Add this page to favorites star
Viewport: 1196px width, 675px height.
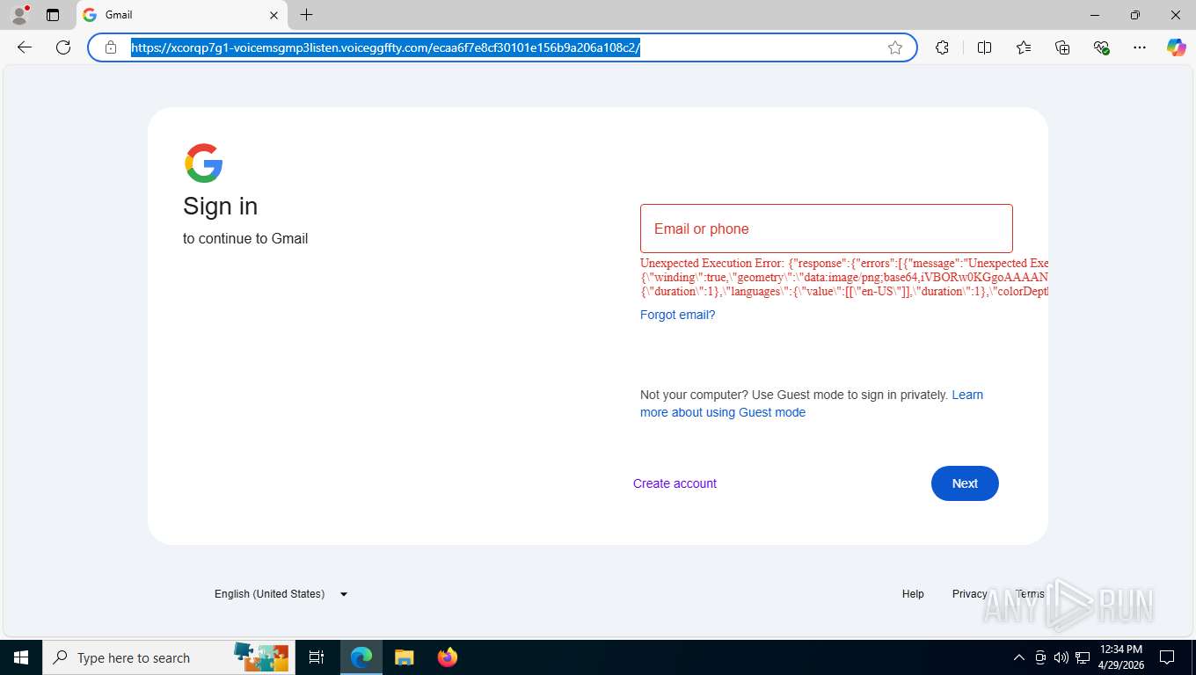click(x=895, y=47)
